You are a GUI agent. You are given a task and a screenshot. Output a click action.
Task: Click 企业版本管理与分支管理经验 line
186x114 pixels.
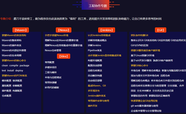[146, 111]
